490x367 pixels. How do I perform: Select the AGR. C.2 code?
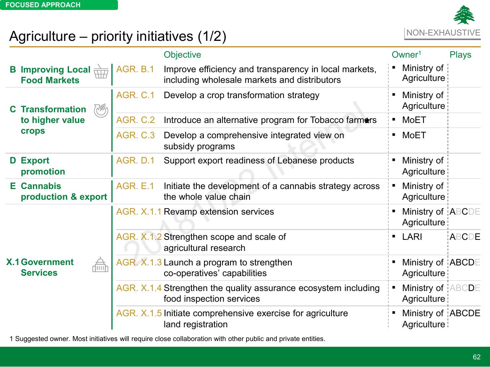click(x=136, y=120)
